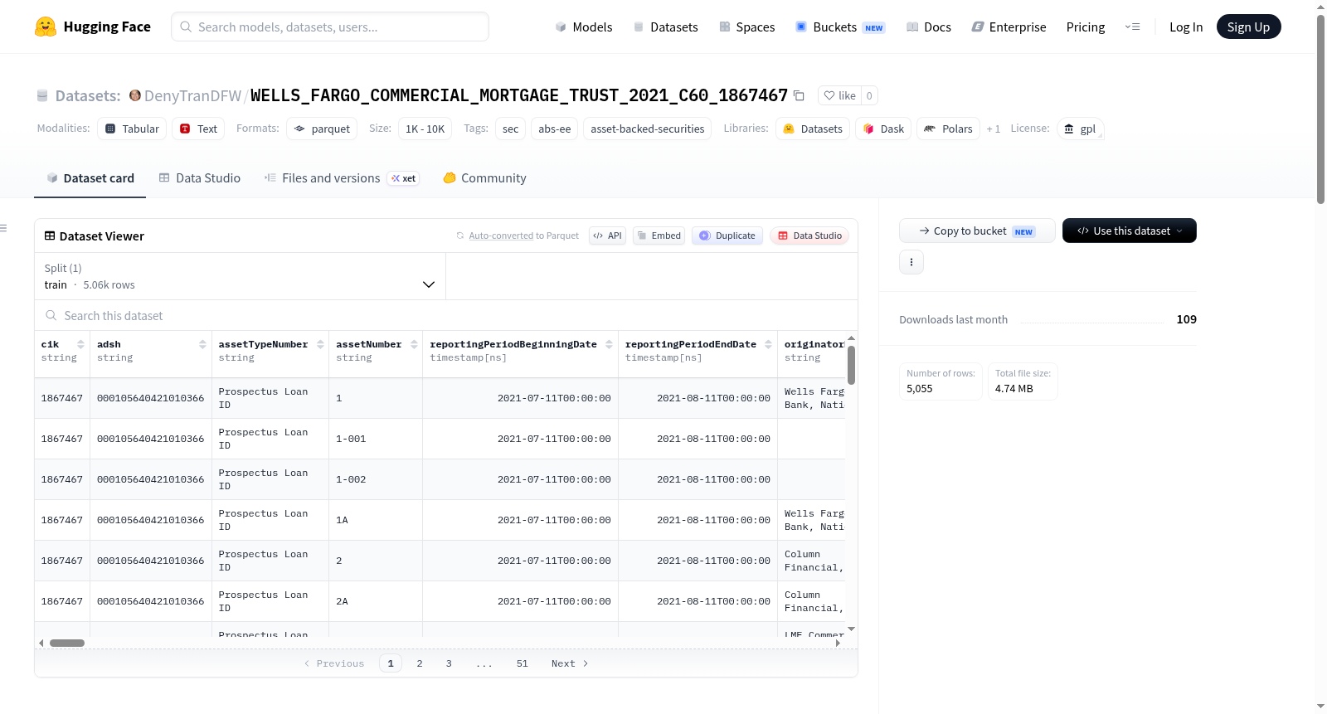The height and width of the screenshot is (714, 1327).
Task: Open the Docs menu
Action: (929, 27)
